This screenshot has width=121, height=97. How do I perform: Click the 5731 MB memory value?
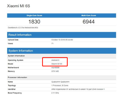55,71
